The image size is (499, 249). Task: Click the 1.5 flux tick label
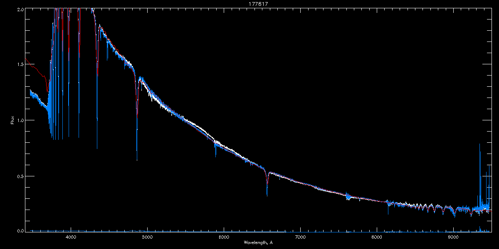20,65
